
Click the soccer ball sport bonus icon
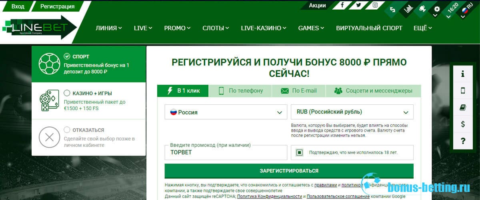49,64
